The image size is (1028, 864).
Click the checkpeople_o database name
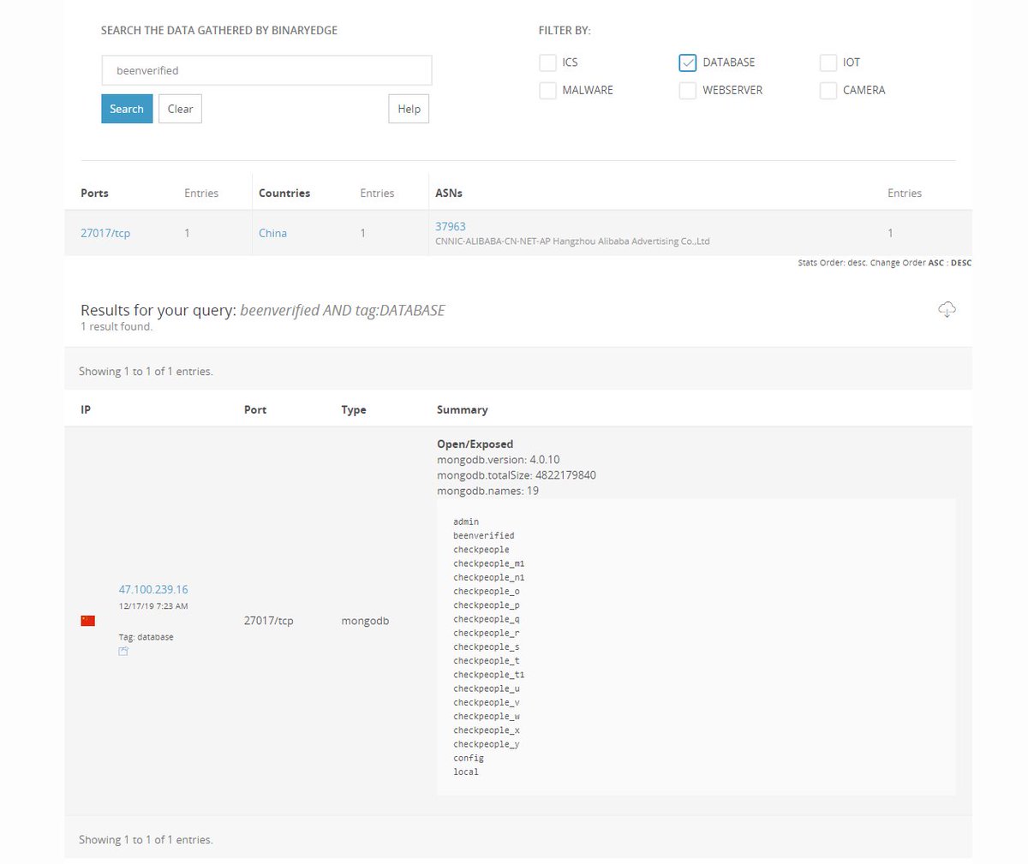pyautogui.click(x=487, y=591)
